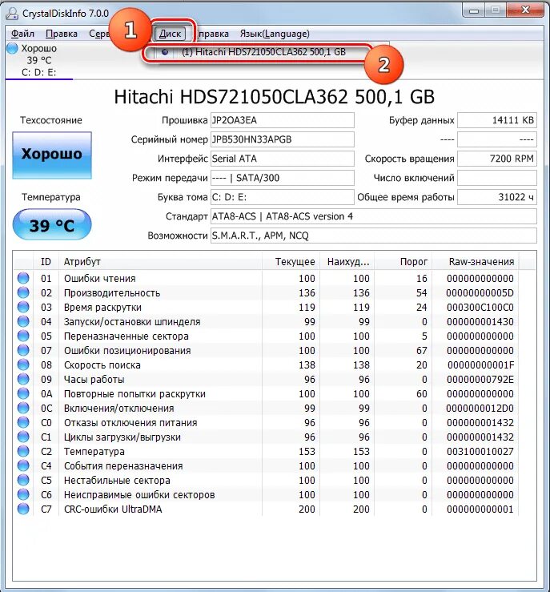Click the transfer mode field SATA/300

(x=282, y=178)
